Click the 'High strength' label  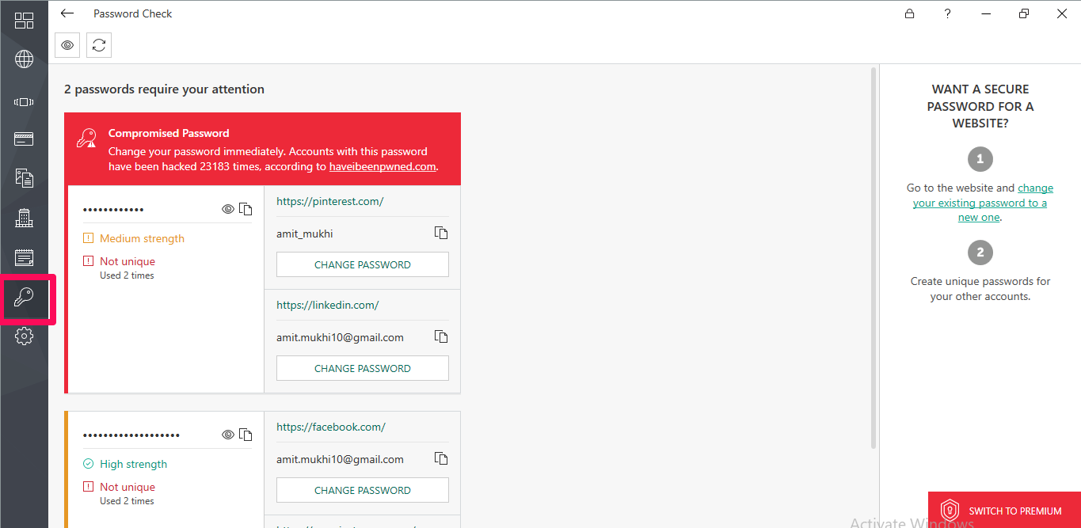[x=133, y=464]
